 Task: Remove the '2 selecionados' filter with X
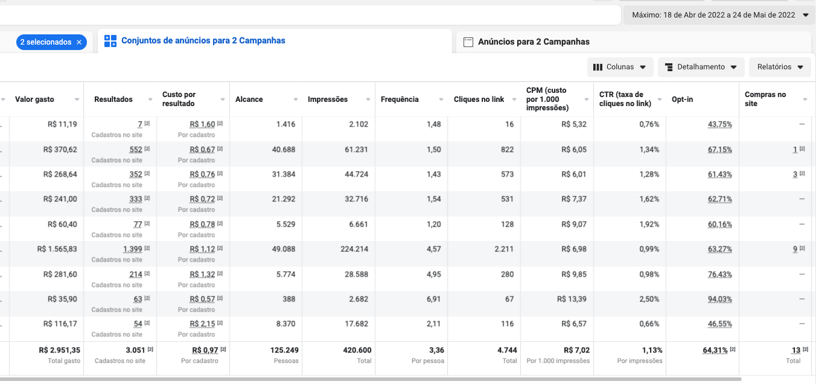click(x=79, y=42)
